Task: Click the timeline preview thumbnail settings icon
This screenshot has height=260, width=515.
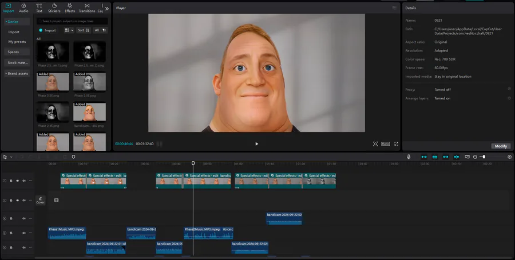Action: click(468, 157)
